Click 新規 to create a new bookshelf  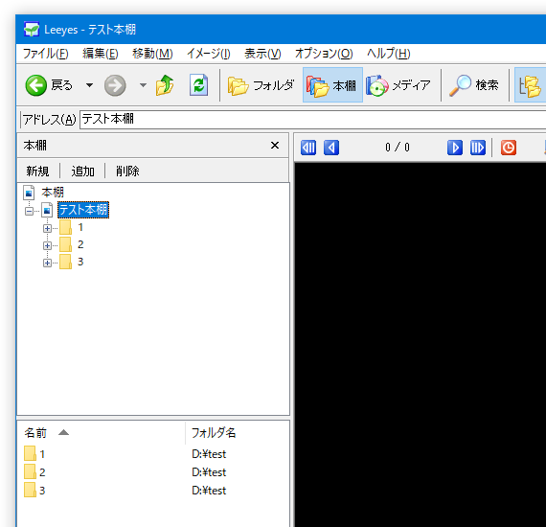[x=37, y=171]
